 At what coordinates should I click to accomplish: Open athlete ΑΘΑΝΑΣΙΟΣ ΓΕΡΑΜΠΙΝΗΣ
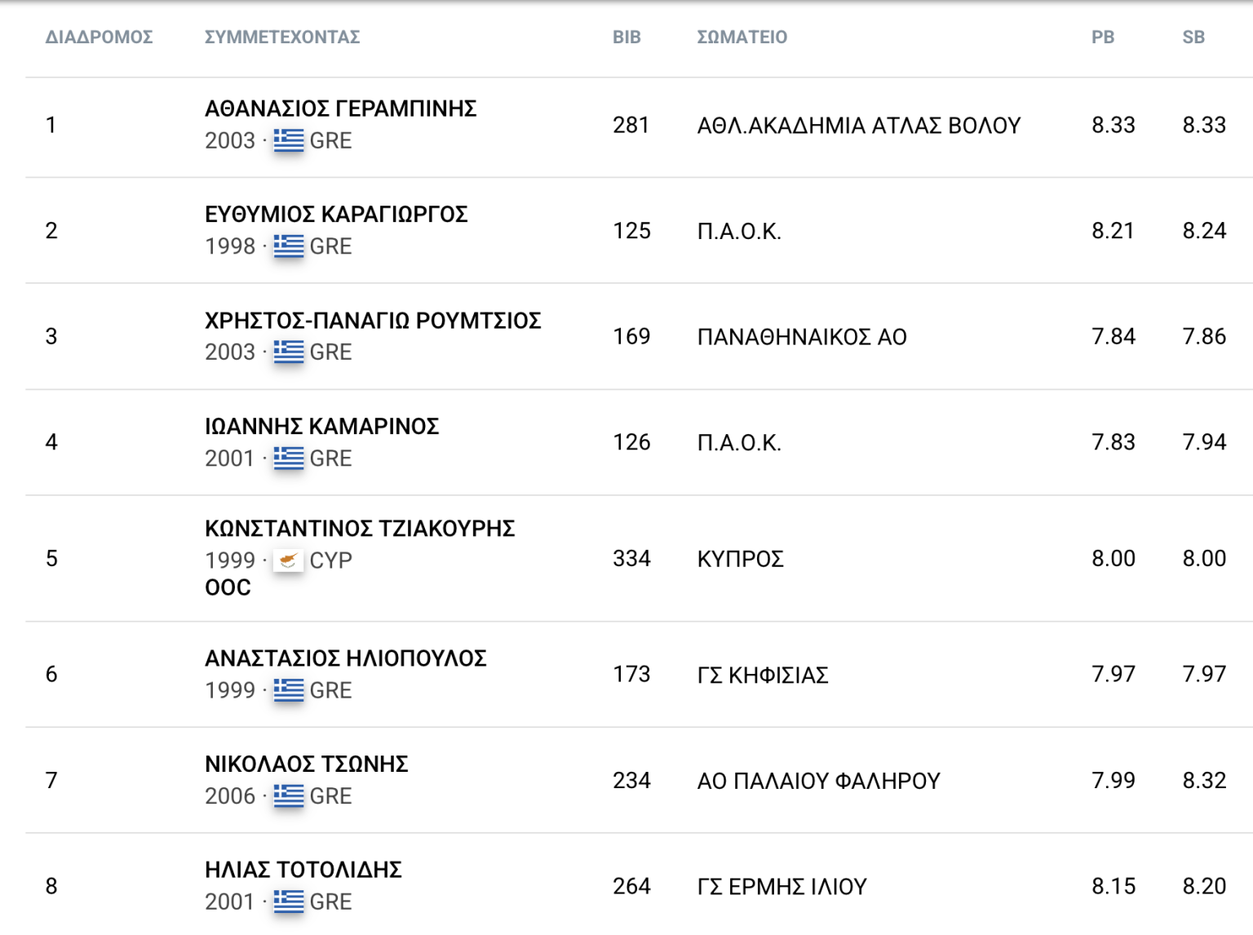coord(340,109)
